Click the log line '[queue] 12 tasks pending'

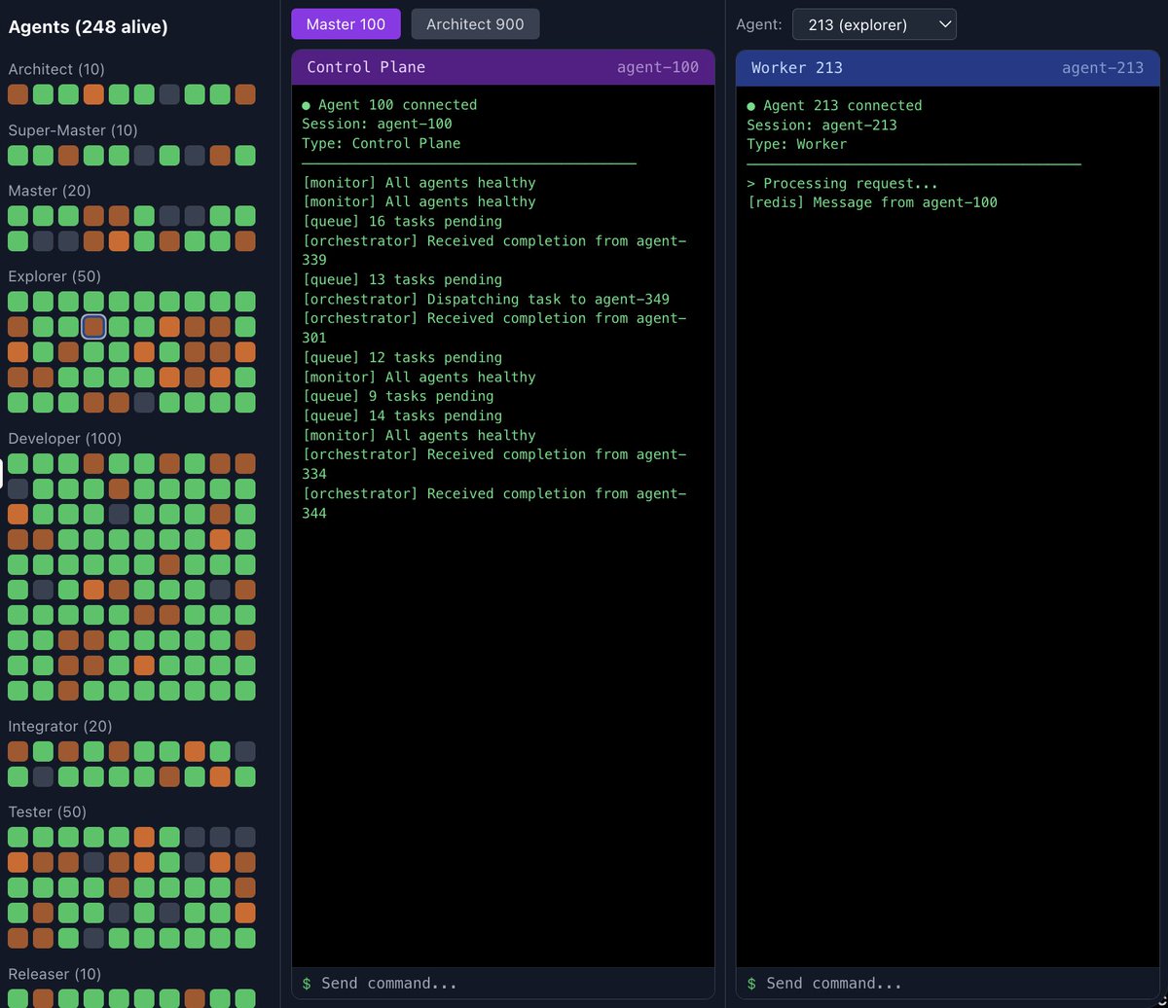(402, 357)
